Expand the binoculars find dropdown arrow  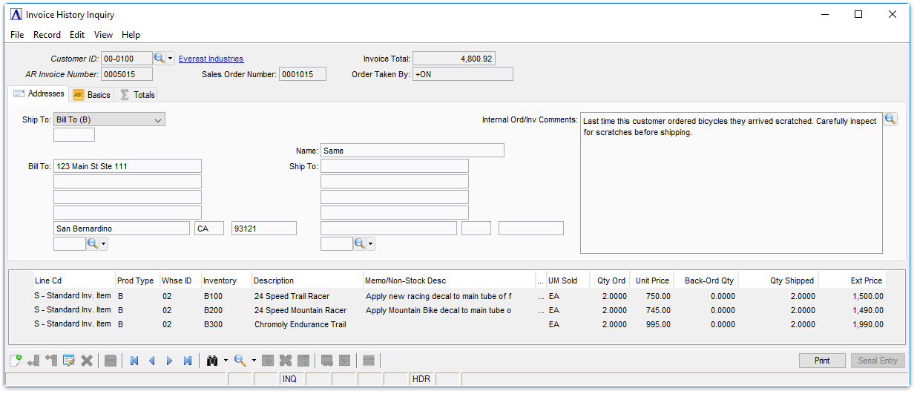(225, 361)
